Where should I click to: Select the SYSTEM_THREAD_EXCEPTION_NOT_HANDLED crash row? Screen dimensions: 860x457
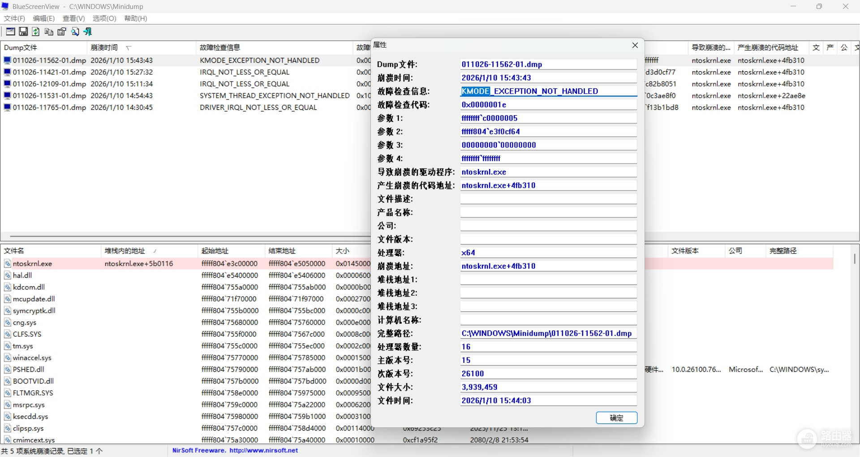click(x=275, y=95)
